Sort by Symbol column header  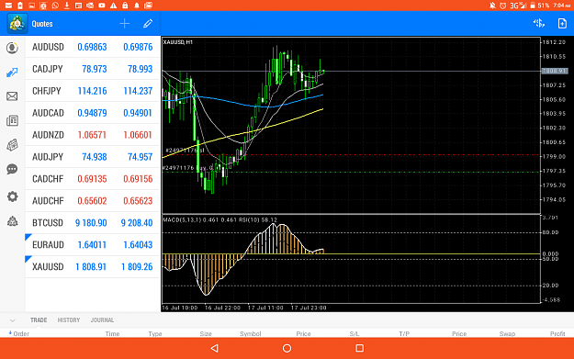point(251,333)
